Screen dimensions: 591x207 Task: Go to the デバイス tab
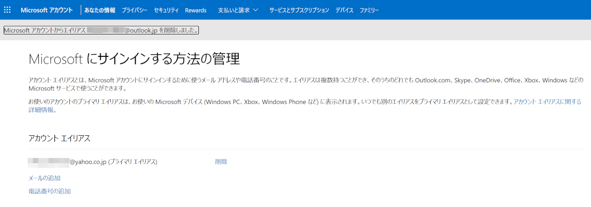pyautogui.click(x=344, y=10)
